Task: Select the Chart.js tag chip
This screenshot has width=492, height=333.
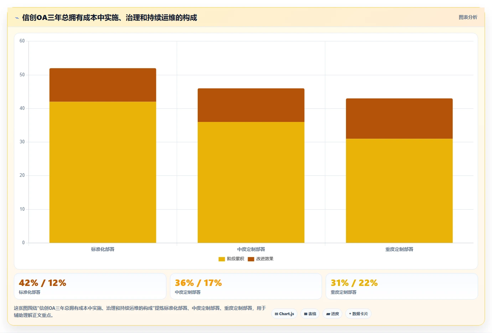Action: [x=284, y=314]
